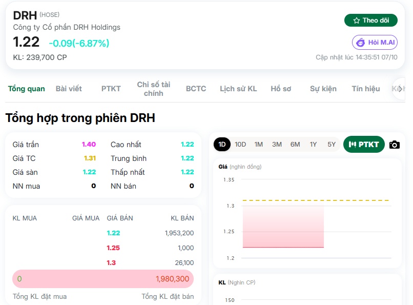Click the candlestick icon on PTKT button

tap(352, 145)
